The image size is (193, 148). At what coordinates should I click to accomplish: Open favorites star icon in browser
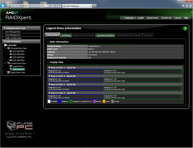click(x=187, y=6)
